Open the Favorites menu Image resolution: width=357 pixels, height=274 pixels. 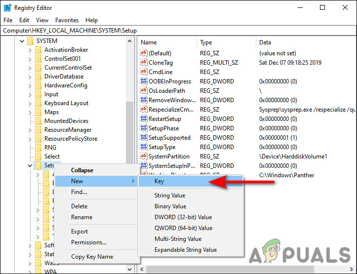point(67,20)
